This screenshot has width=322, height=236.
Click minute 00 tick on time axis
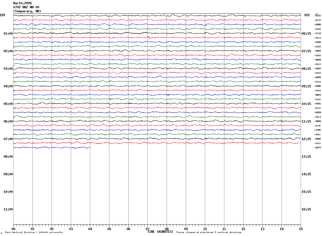coord(13,229)
